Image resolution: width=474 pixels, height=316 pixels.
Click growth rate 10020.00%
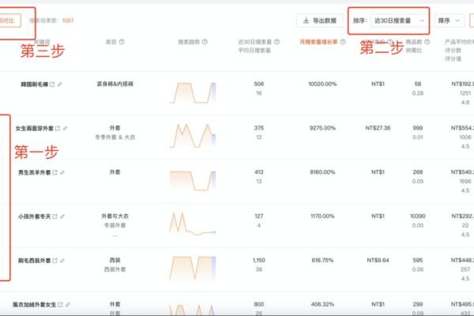[x=322, y=84]
